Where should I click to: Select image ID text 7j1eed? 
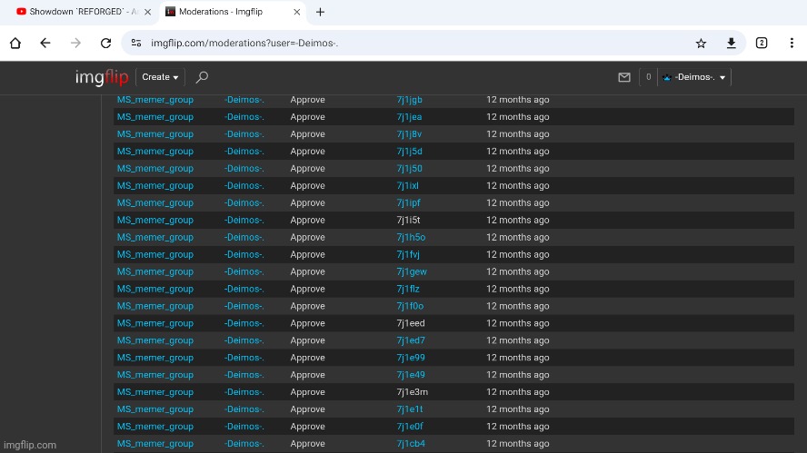[x=411, y=323]
